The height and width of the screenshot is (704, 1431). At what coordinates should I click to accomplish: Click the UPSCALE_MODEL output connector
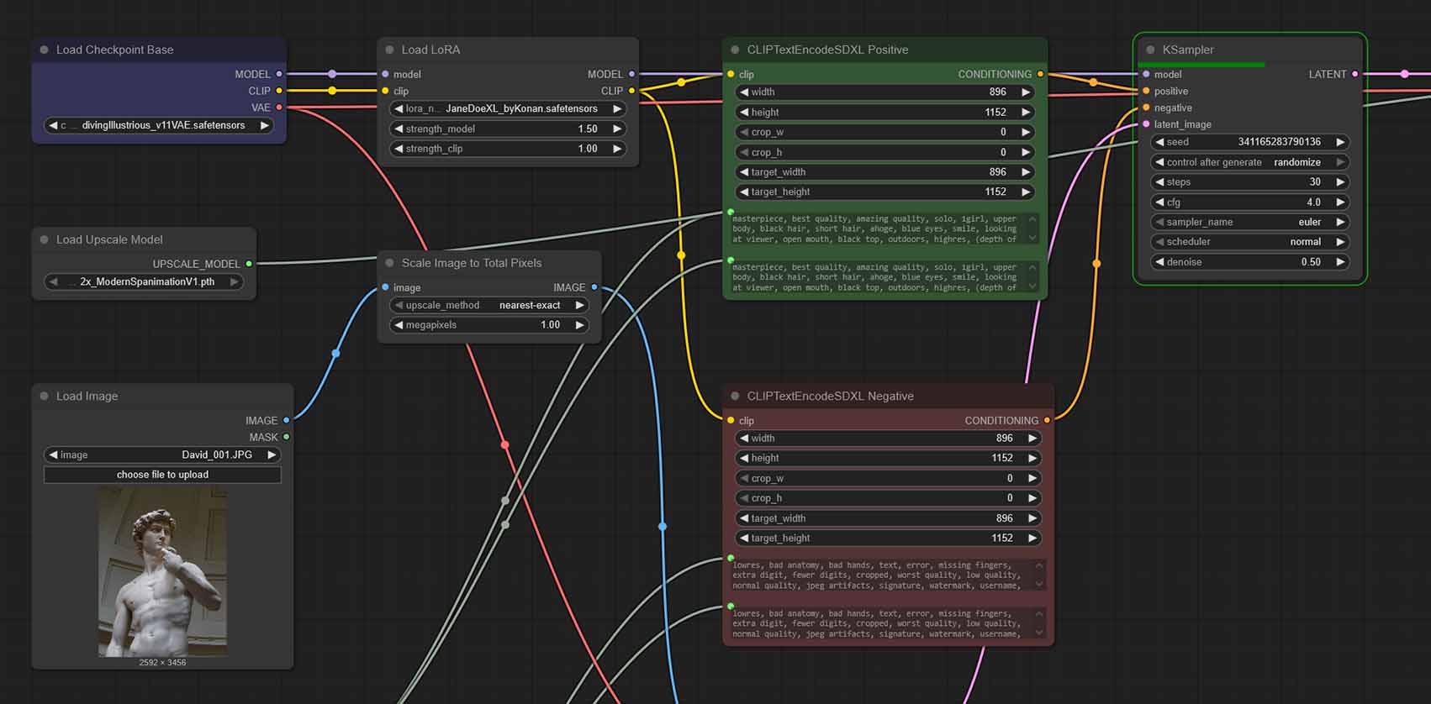[x=249, y=264]
